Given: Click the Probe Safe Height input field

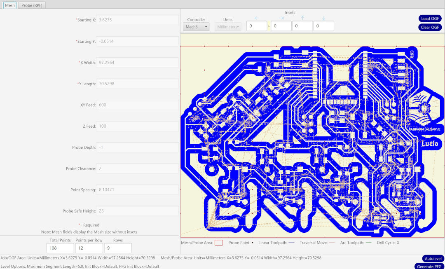Looking at the screenshot, I should [137, 211].
